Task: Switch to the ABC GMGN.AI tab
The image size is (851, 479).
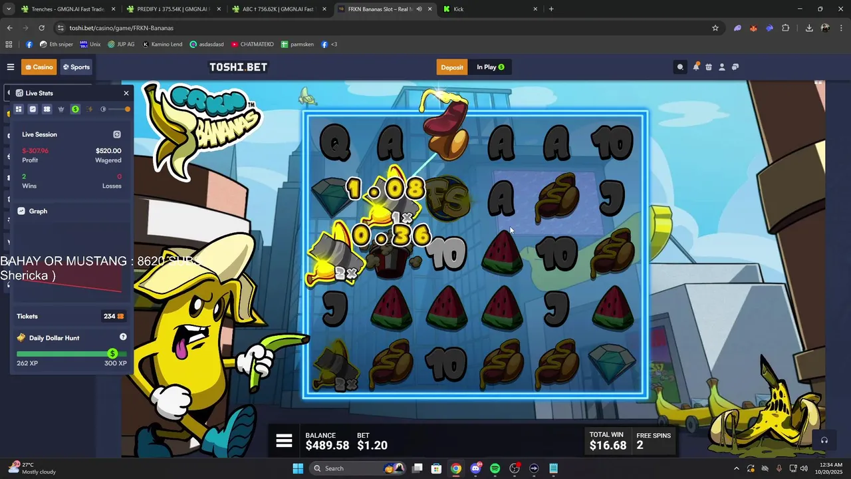Action: 278,9
